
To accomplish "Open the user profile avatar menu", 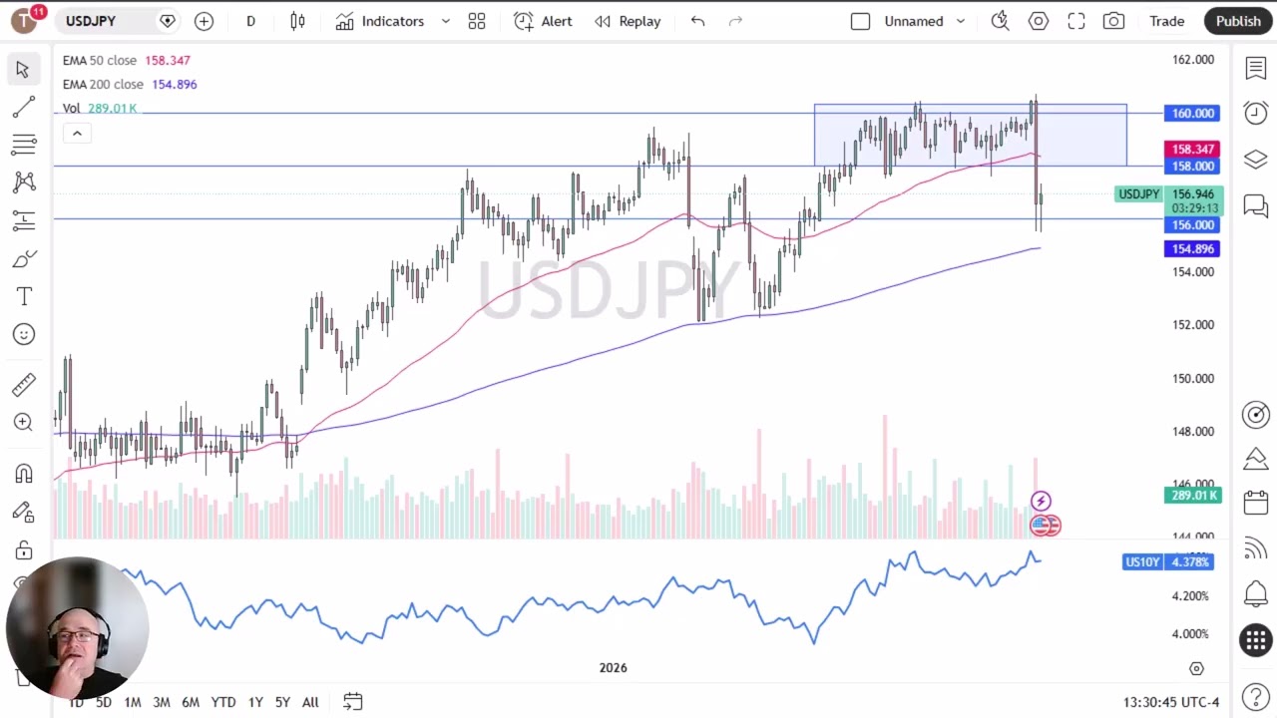I will click(x=26, y=20).
